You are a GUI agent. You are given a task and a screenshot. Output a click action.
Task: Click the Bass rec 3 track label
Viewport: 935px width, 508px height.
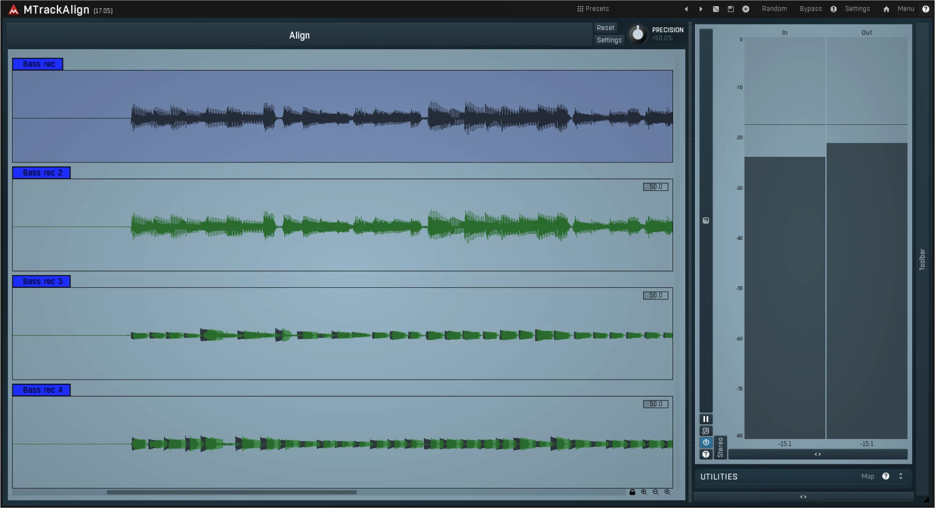41,281
